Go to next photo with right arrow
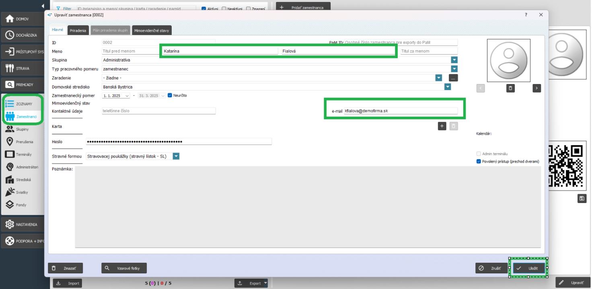592x289 pixels. (536, 89)
